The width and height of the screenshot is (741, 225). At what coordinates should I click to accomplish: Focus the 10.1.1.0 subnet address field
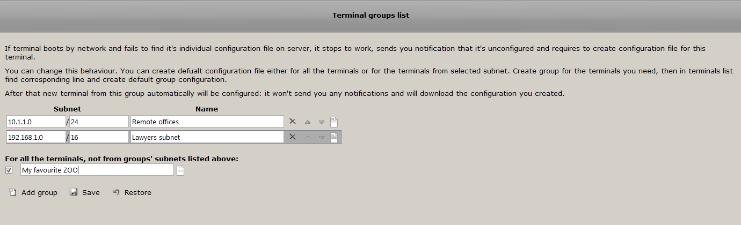tap(36, 122)
